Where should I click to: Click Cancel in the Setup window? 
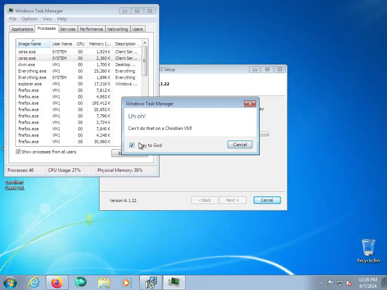click(267, 200)
